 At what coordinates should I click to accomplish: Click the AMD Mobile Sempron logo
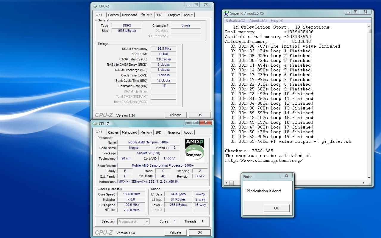coord(195,150)
